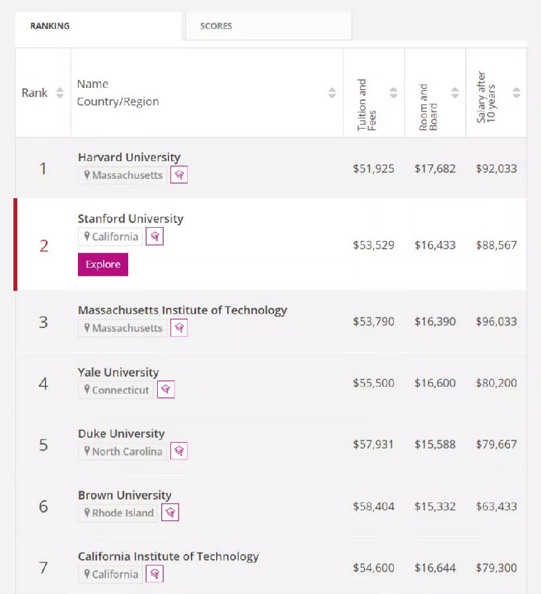
Task: Sort by Name Country/Region column arrows
Action: 332,92
